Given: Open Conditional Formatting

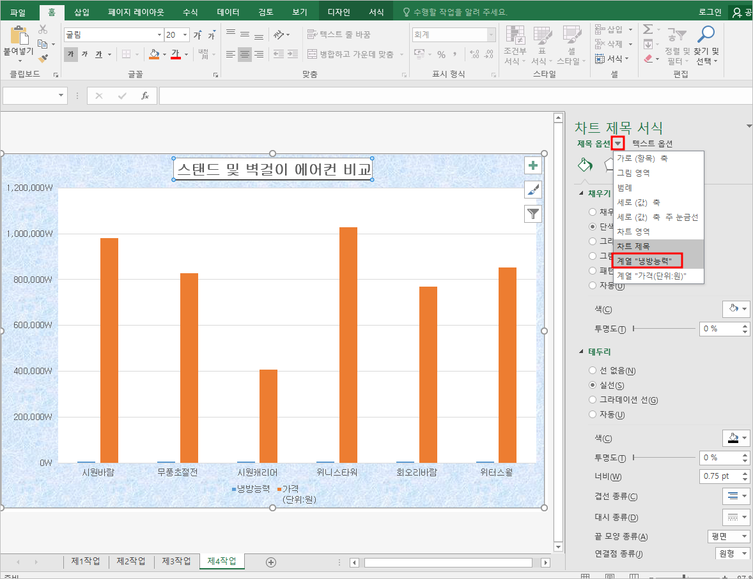Looking at the screenshot, I should click(x=515, y=45).
